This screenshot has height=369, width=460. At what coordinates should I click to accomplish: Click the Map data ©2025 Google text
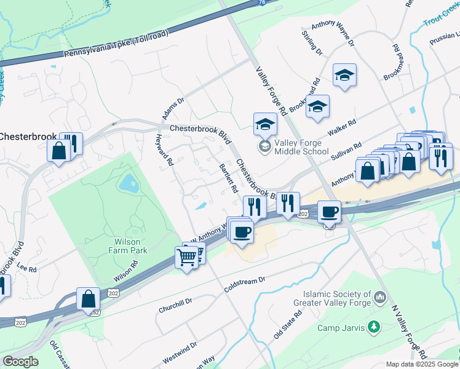point(422,365)
